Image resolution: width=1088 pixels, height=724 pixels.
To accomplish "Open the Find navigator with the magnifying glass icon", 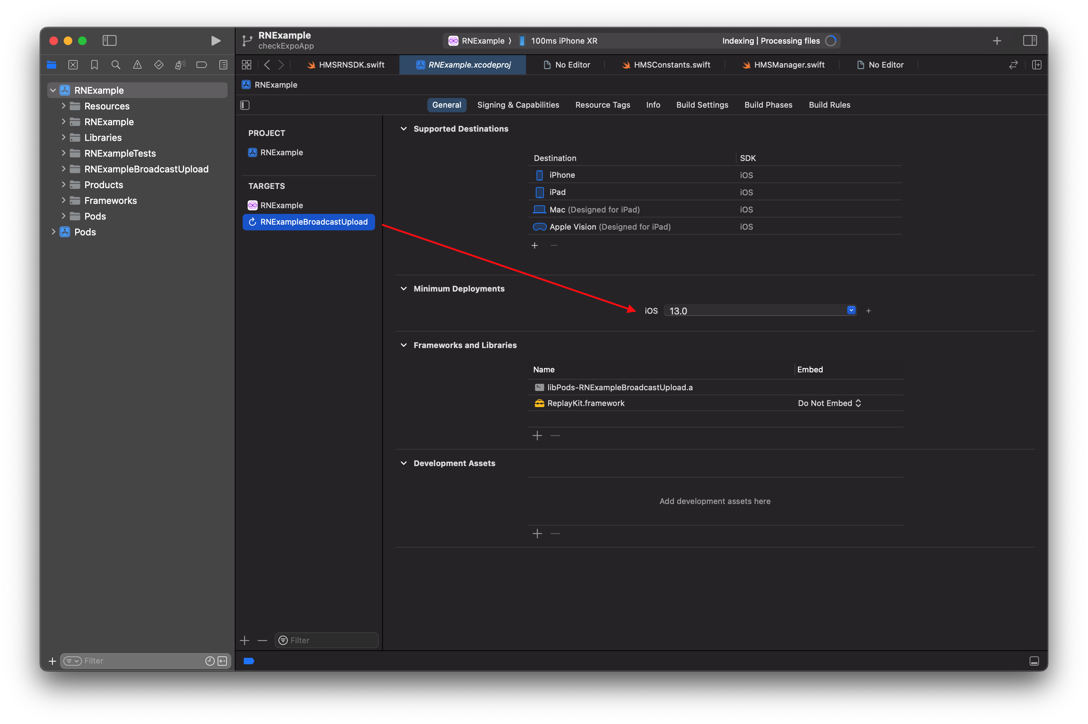I will (116, 65).
